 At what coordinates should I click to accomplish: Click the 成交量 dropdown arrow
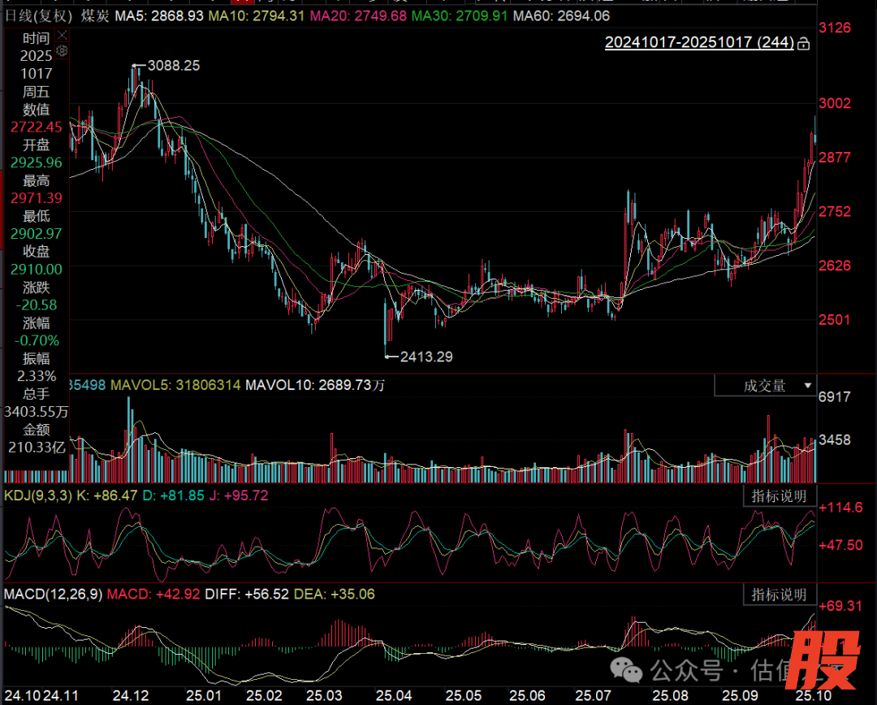point(807,386)
